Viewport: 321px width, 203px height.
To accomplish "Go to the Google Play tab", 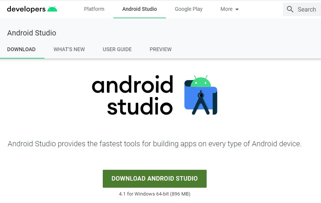I will (189, 9).
